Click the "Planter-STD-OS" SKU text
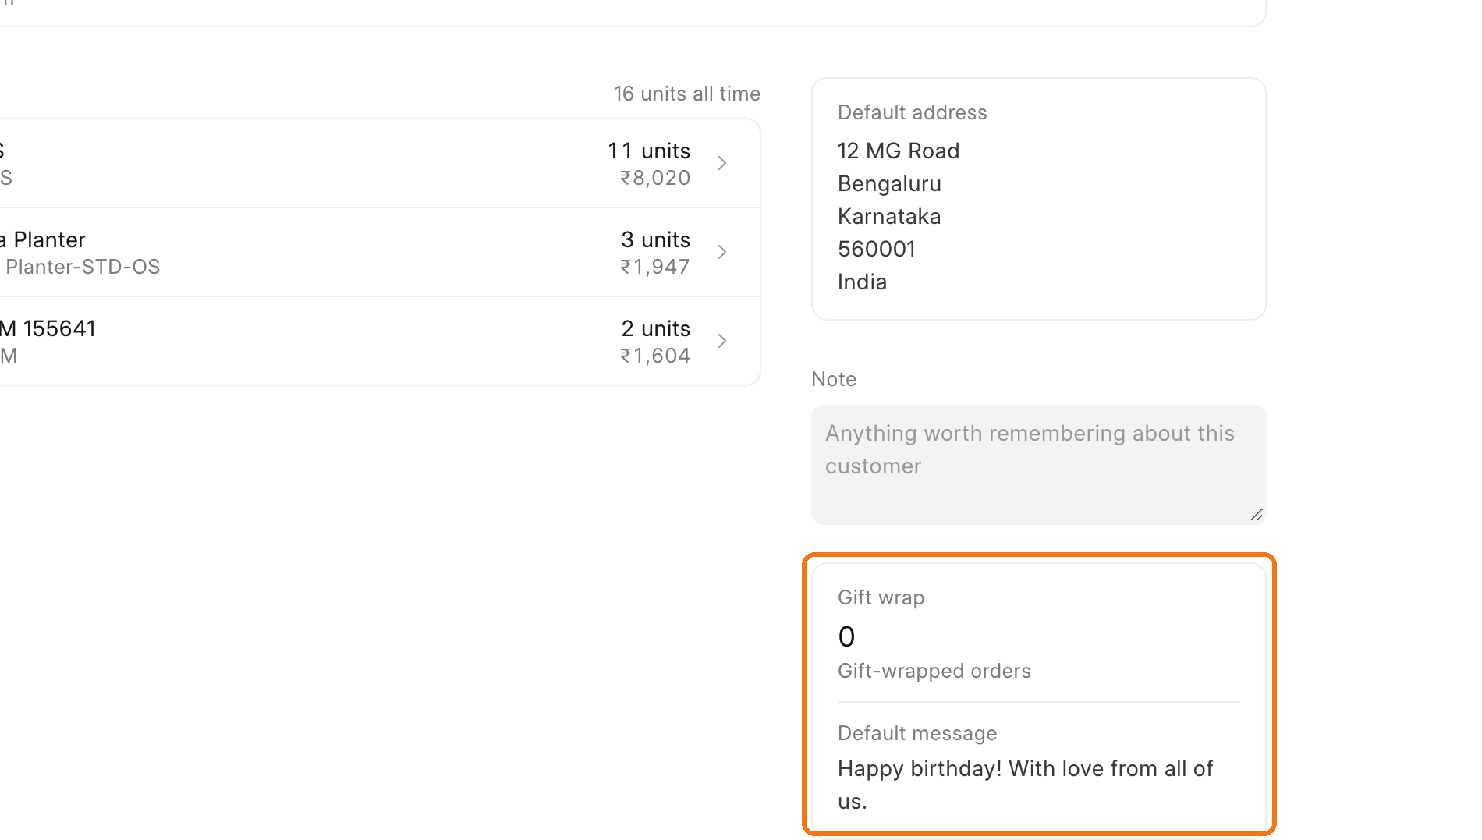 coord(83,267)
